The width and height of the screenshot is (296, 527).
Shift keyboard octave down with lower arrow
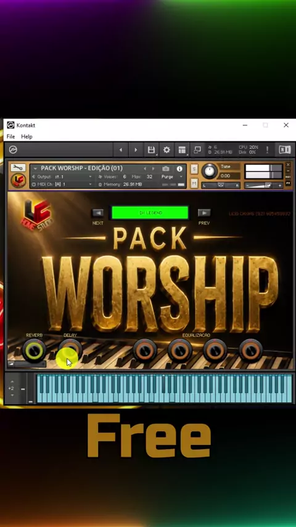[12, 395]
